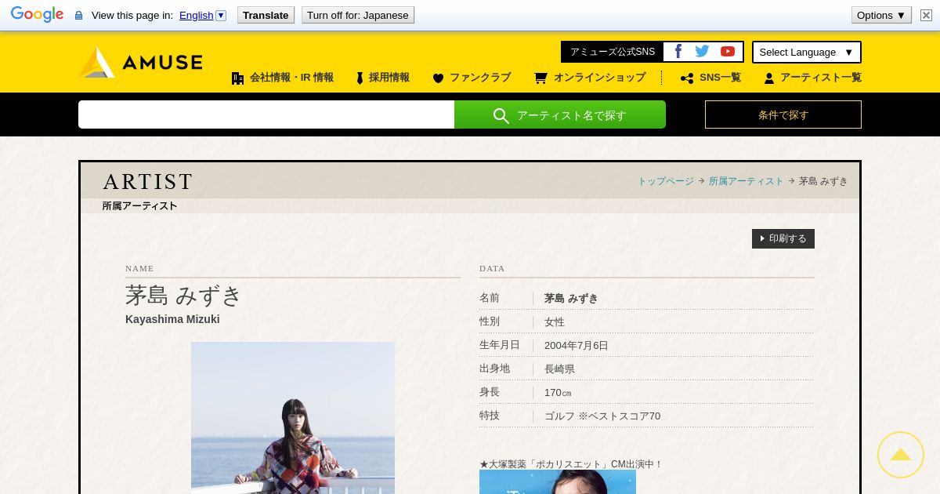Image resolution: width=940 pixels, height=494 pixels.
Task: Open ファンクラブ menu item
Action: [x=472, y=78]
